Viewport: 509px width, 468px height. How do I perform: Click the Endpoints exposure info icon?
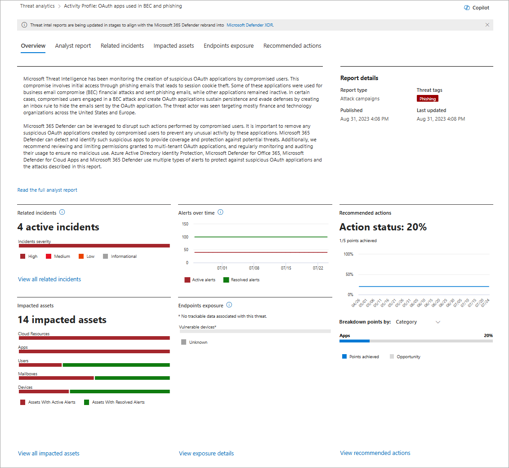point(229,305)
